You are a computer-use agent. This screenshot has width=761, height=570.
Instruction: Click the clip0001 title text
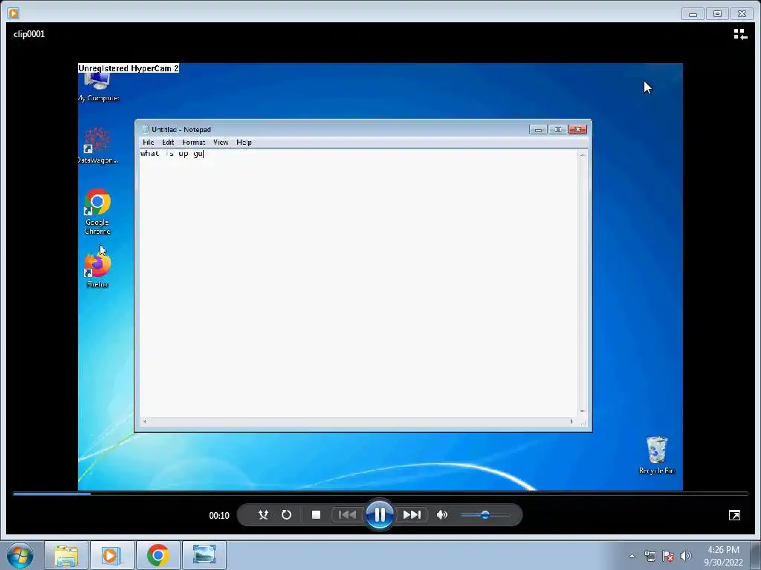29,34
